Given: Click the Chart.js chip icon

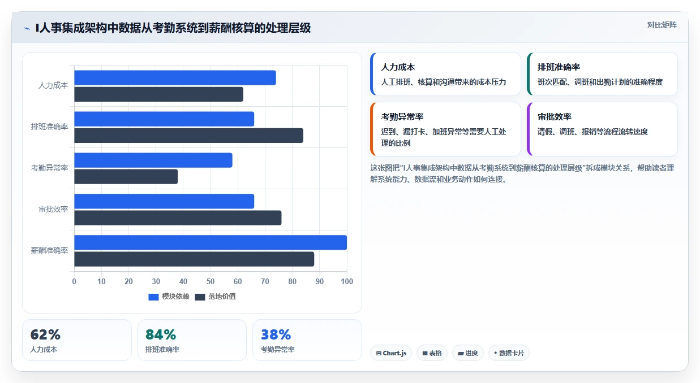Looking at the screenshot, I should click(x=379, y=353).
